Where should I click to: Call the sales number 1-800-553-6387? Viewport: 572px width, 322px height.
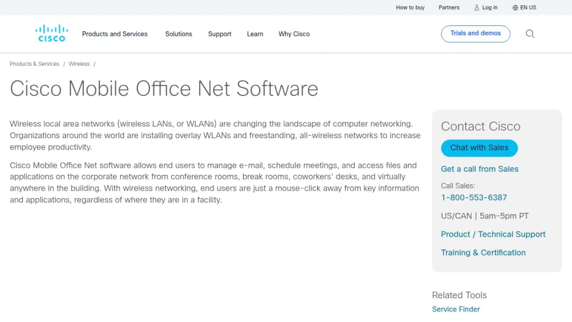(x=474, y=198)
